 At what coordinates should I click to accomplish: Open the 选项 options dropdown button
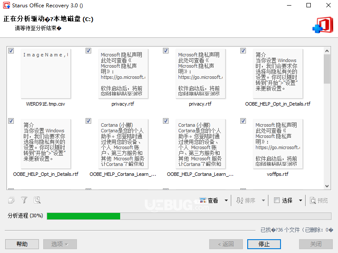(60, 244)
